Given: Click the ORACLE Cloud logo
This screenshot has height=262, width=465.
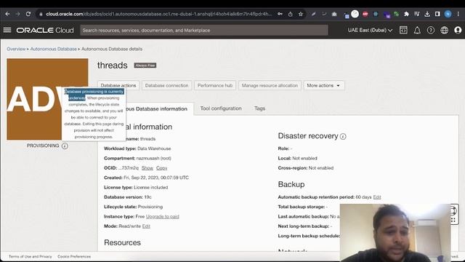Looking at the screenshot, I should (x=45, y=31).
